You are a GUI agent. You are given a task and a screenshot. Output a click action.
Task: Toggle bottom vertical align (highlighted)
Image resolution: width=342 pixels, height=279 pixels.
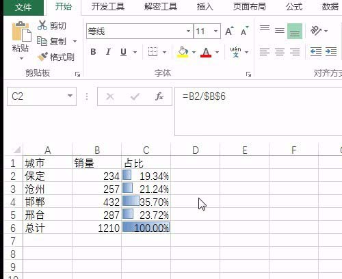[295, 31]
